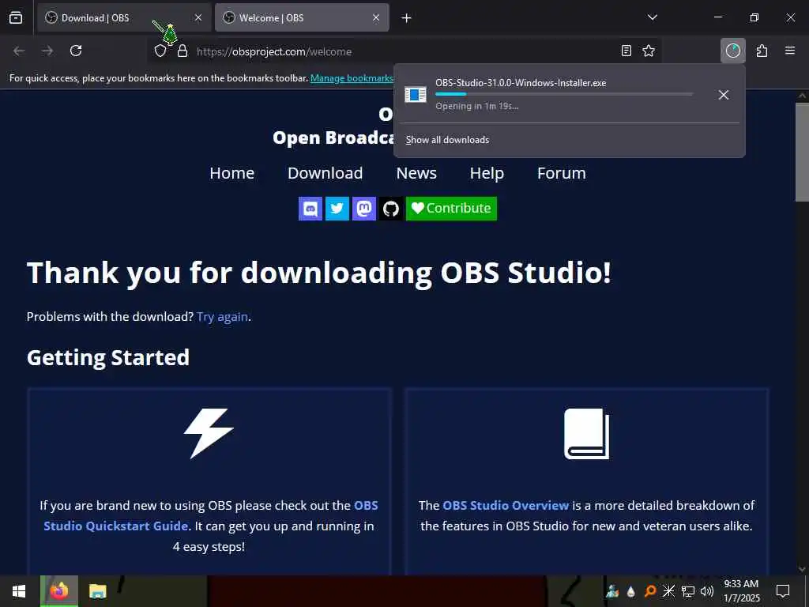Click the Getting Started heading
Screen dimensions: 809x607
pyautogui.click(x=108, y=358)
